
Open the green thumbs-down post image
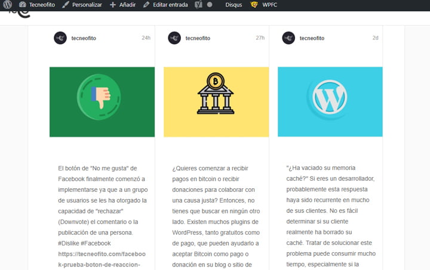pos(102,102)
